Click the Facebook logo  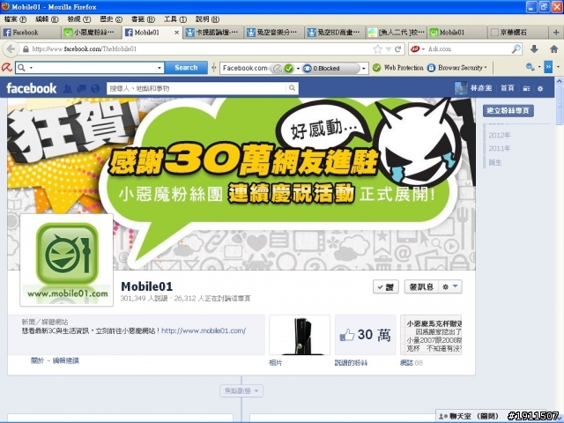coord(32,88)
